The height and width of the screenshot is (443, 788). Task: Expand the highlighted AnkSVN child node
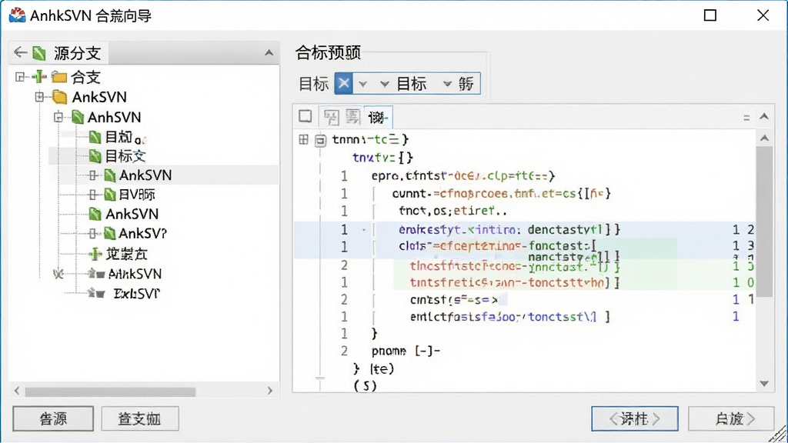(x=93, y=175)
